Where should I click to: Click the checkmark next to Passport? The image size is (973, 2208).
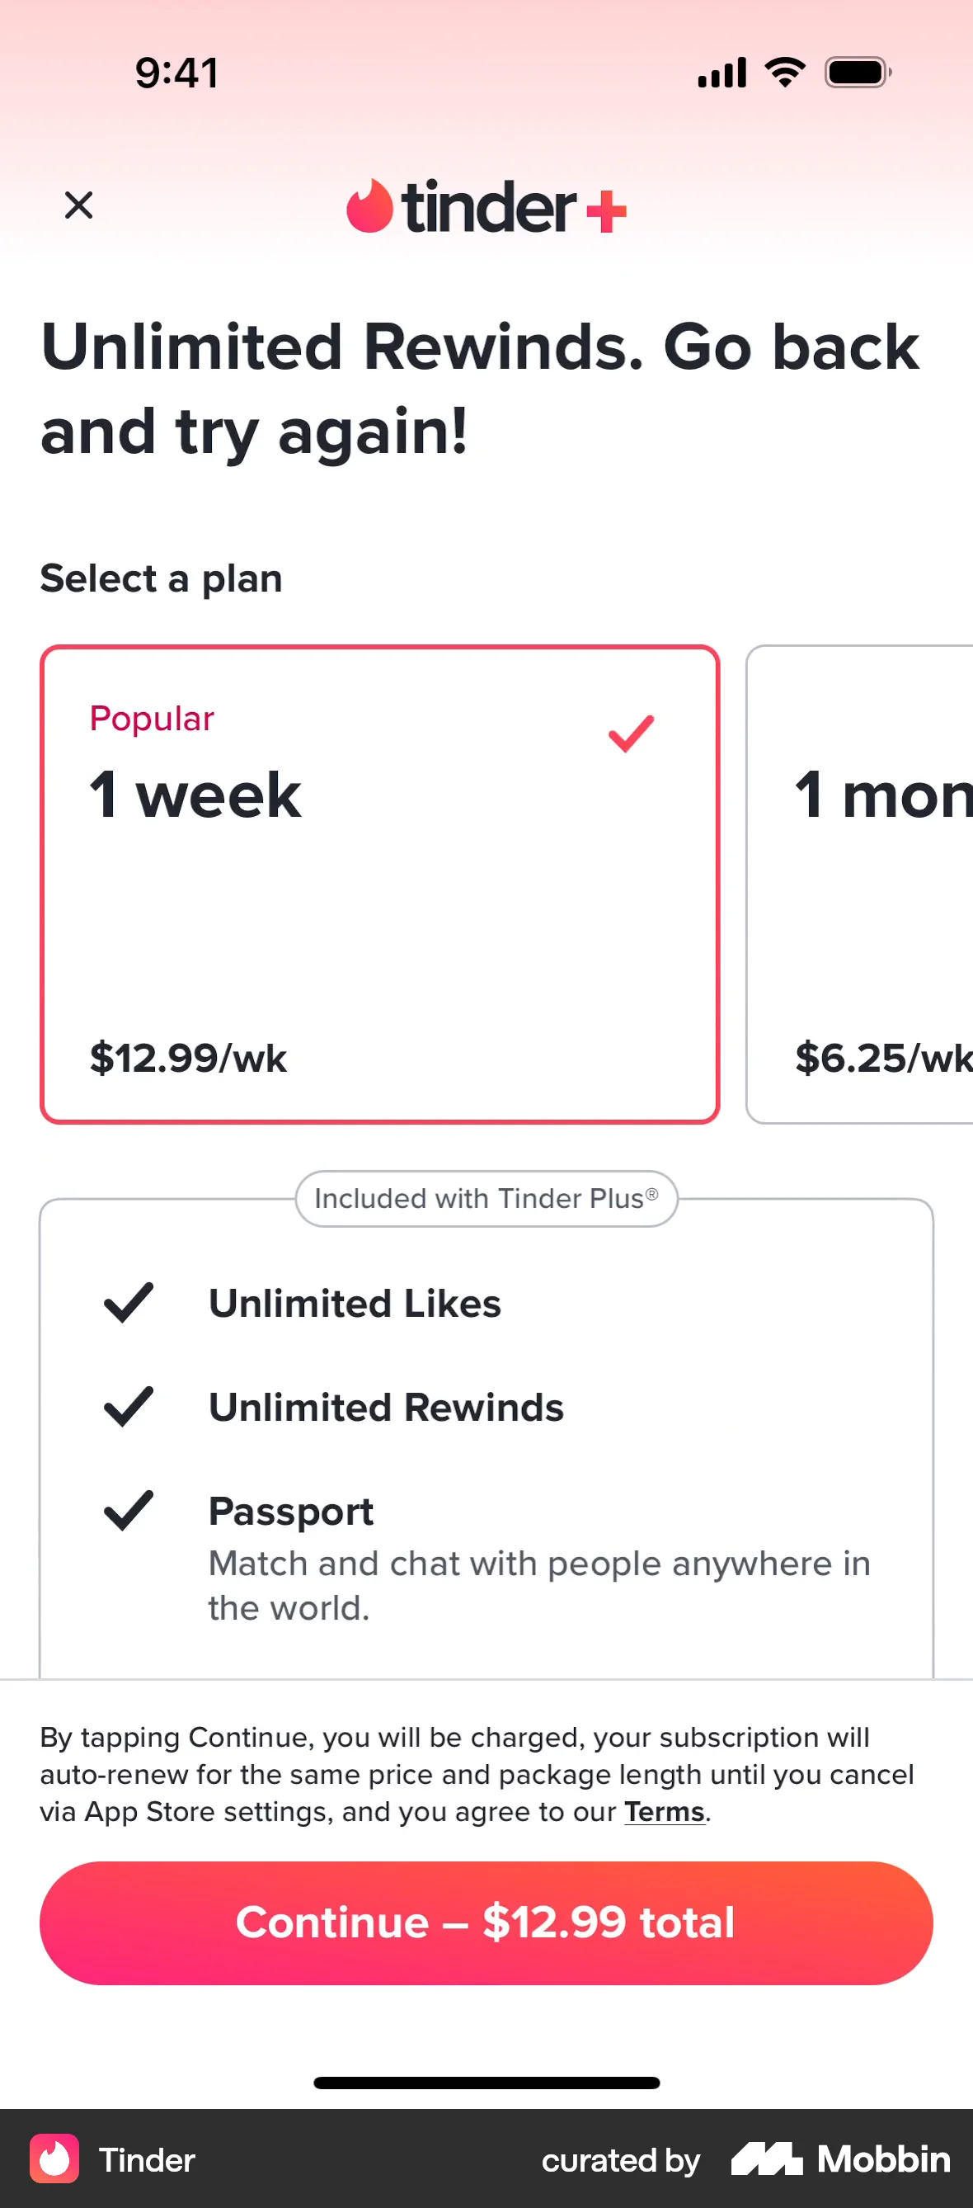129,1509
